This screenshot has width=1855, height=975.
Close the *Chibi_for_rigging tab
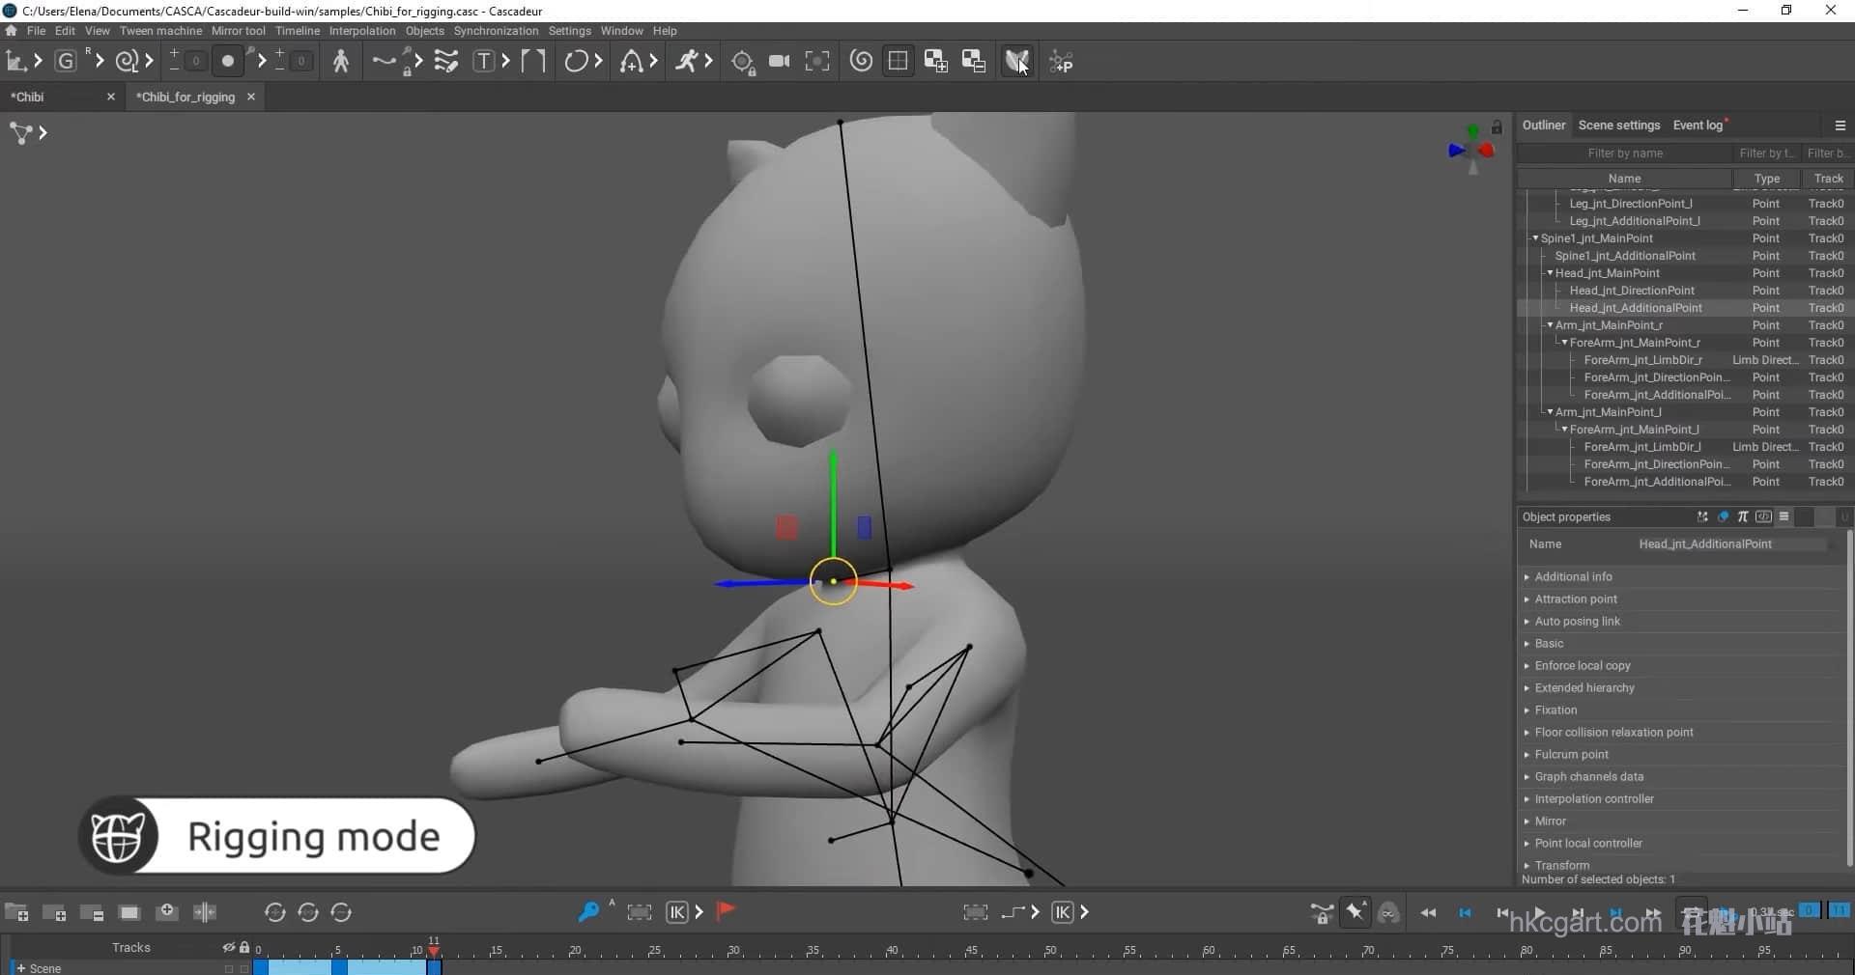click(x=251, y=97)
